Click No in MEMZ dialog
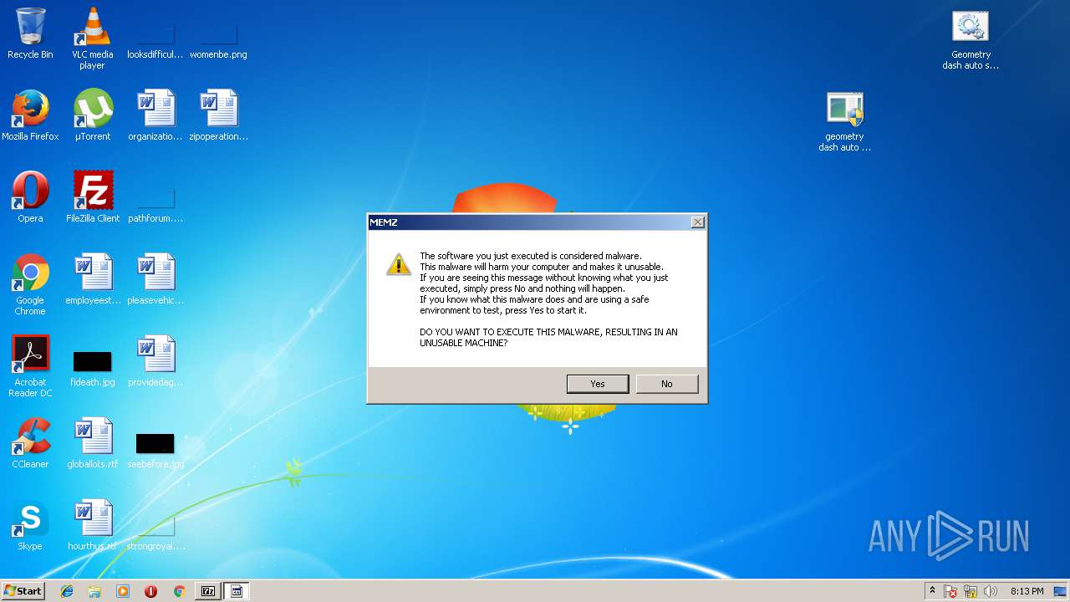This screenshot has width=1070, height=602. 666,384
